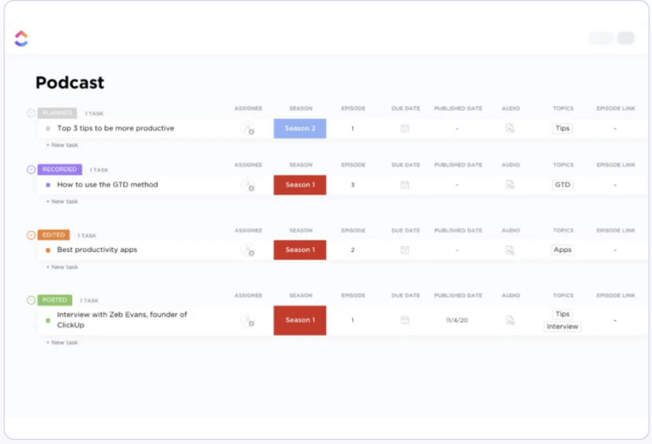
Task: Sort by ASSIGNEE header in POSTED group
Action: click(x=248, y=295)
